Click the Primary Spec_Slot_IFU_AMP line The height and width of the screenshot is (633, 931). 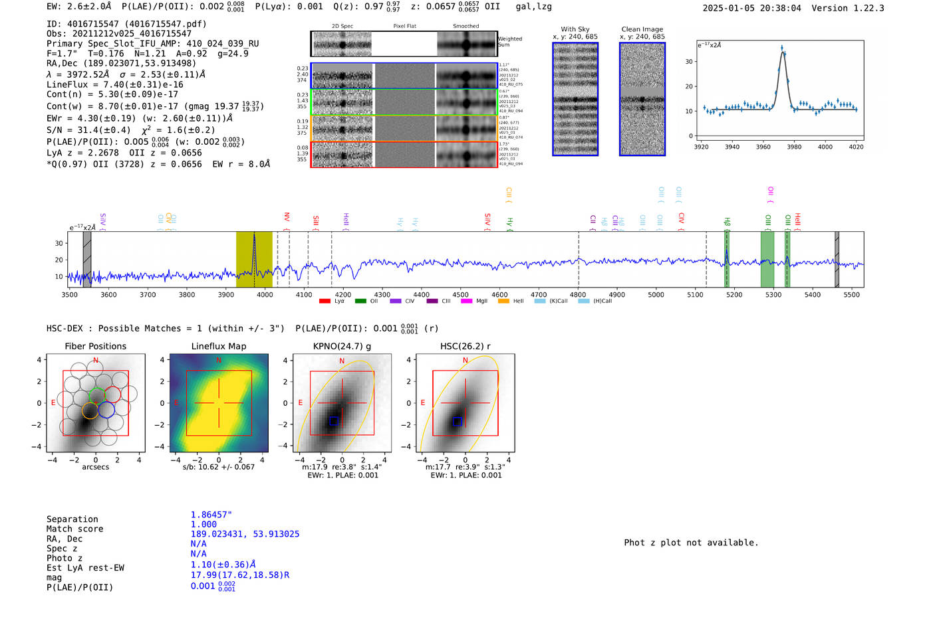153,44
